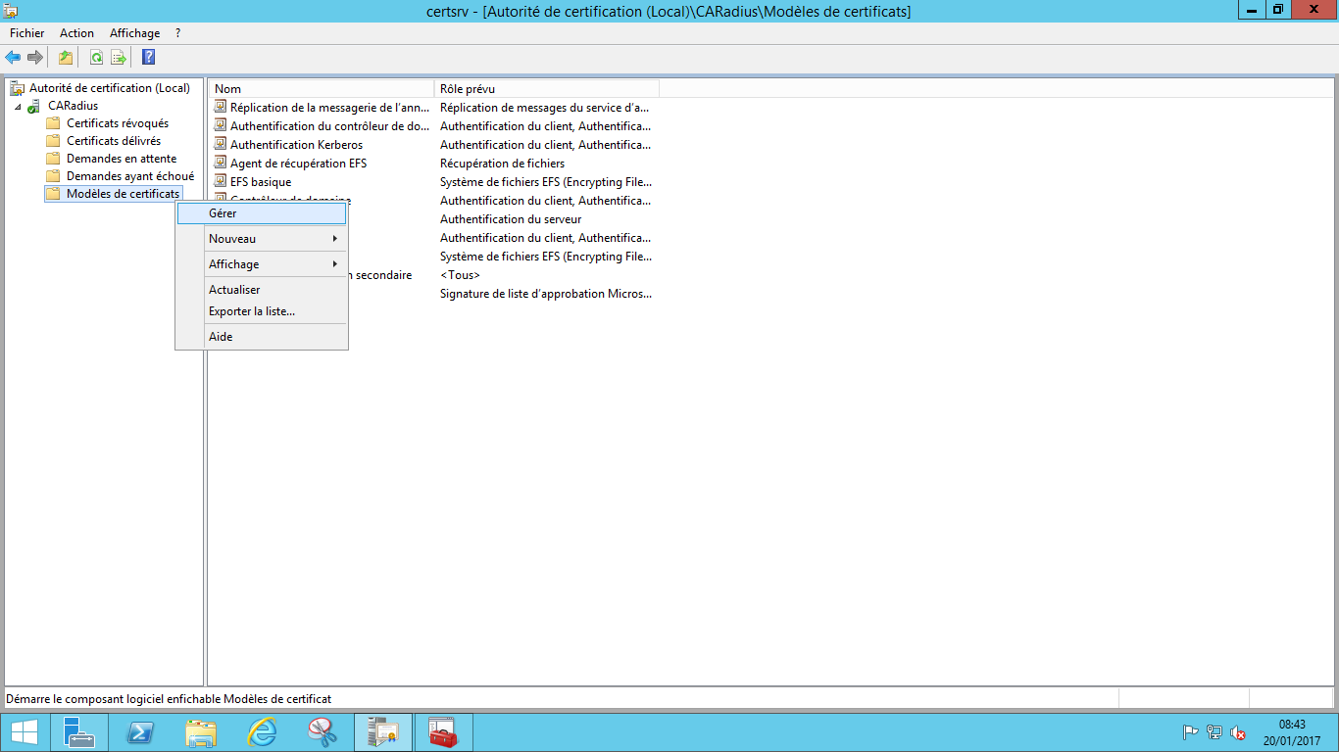1339x752 pixels.
Task: Click the Export list toolbar icon
Action: tap(119, 58)
